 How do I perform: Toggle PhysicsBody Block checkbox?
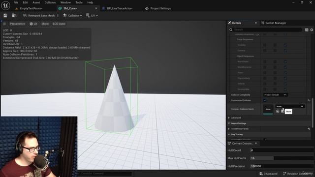click(x=285, y=78)
